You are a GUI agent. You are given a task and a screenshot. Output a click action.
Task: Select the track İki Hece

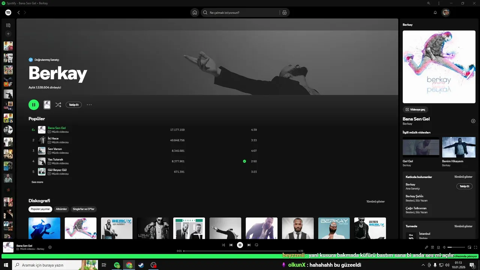53,138
